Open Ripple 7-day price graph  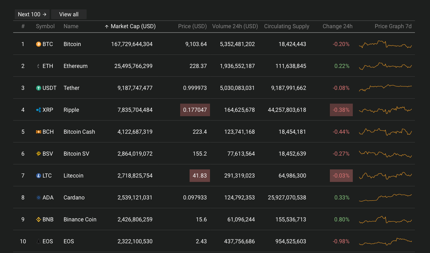tap(385, 110)
